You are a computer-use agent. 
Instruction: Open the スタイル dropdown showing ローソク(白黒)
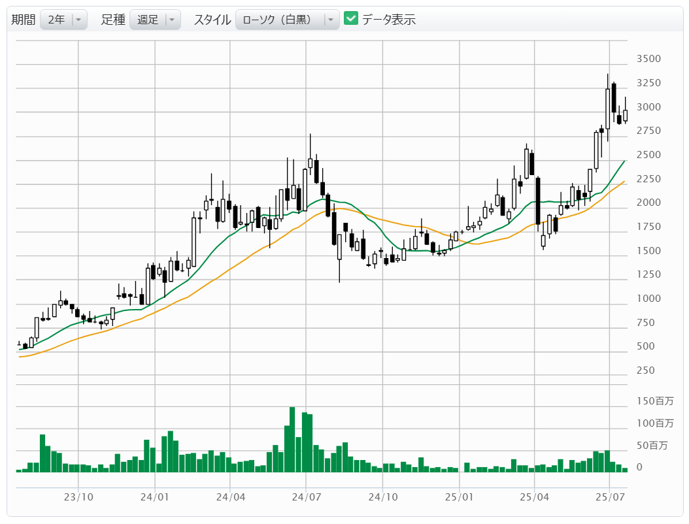click(x=288, y=20)
